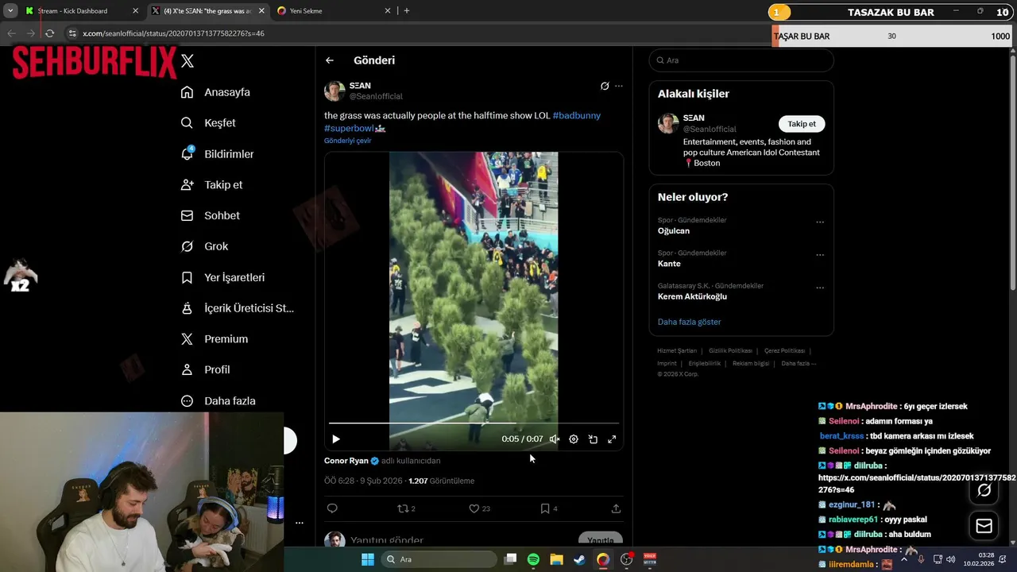Viewport: 1017px width, 572px height.
Task: Click the #superbowl hashtag link
Action: point(349,129)
